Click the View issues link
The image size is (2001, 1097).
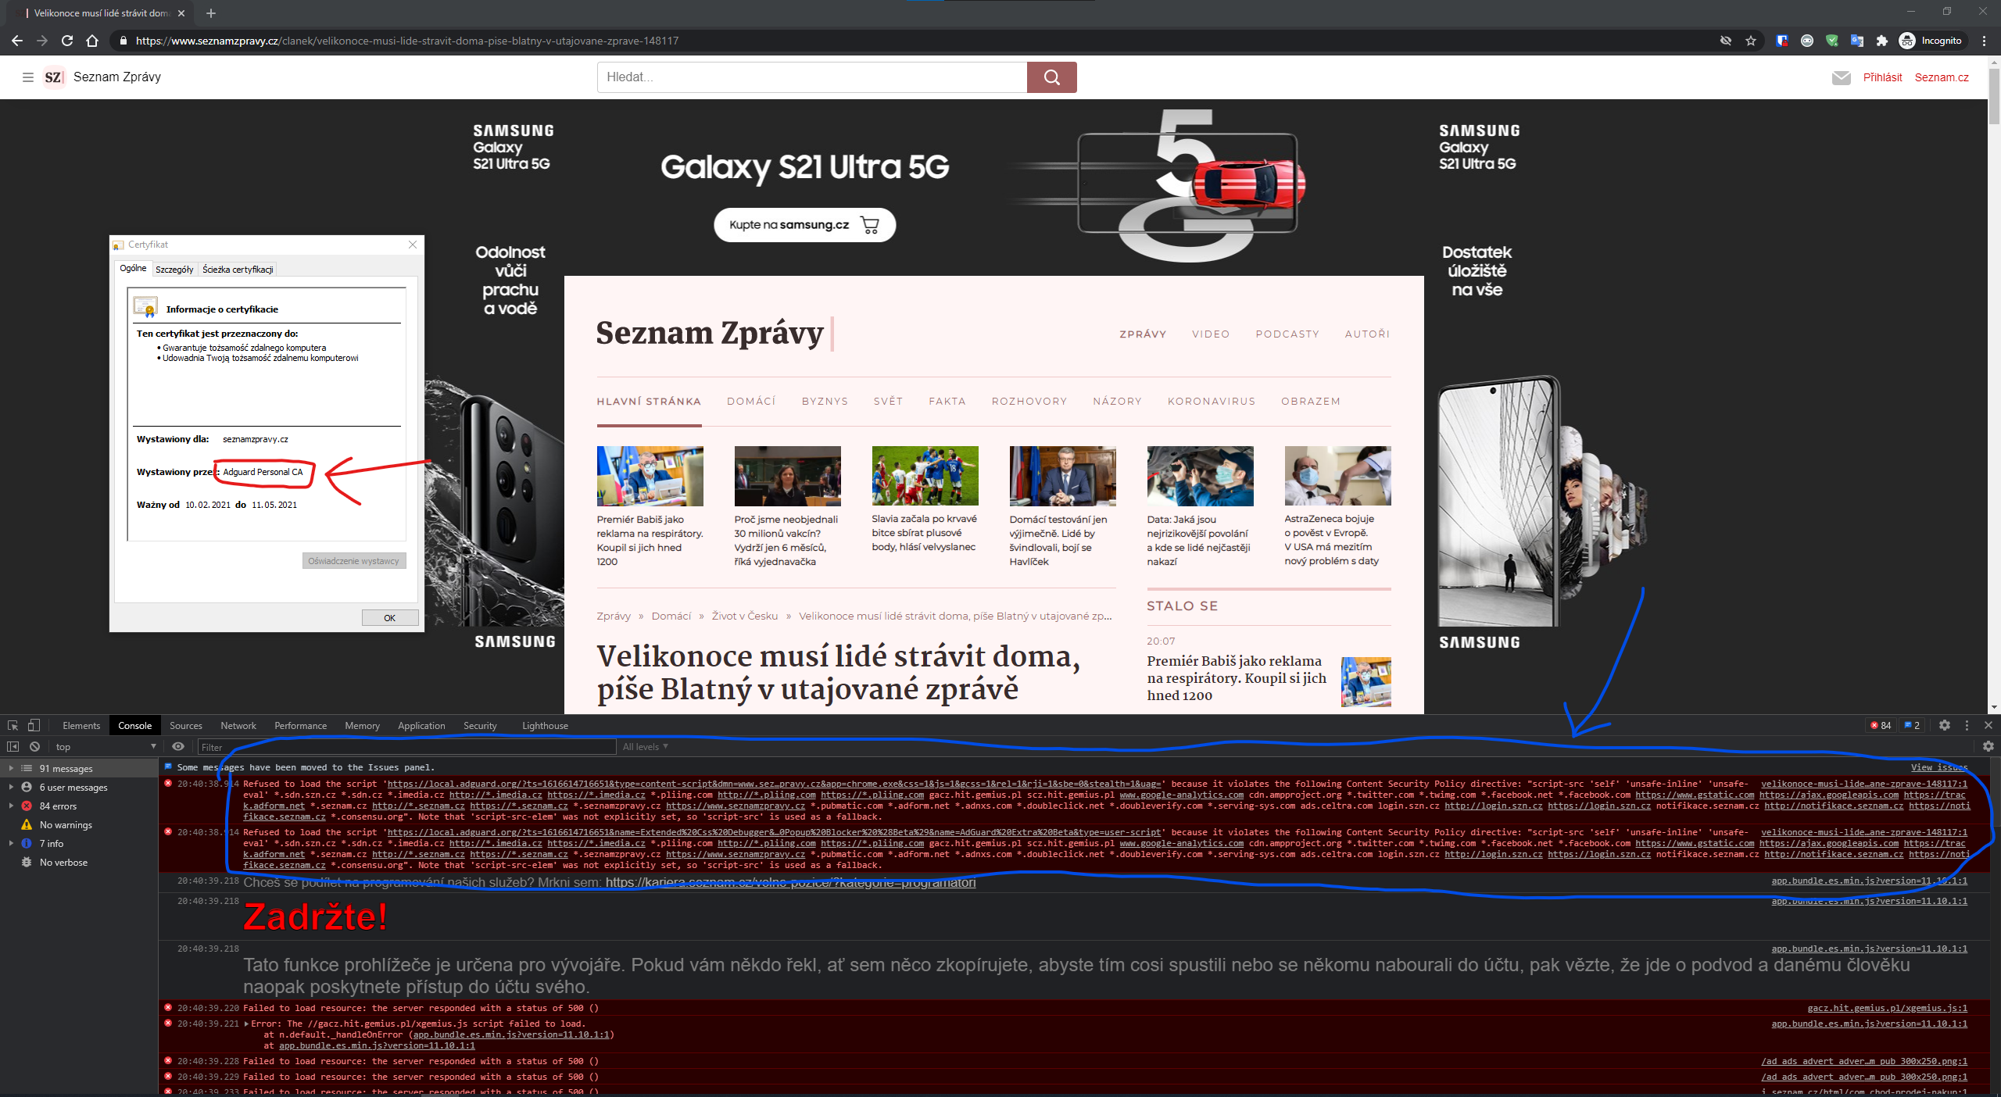tap(1938, 767)
